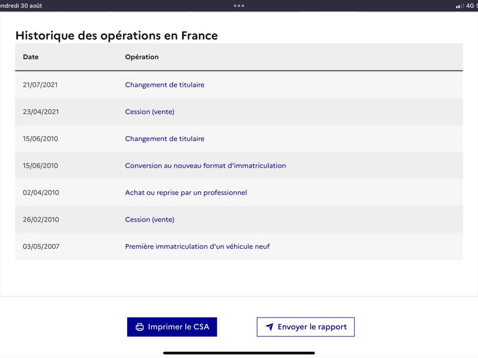Click the printer icon in Imprimer button
478x358 pixels.
tap(140, 327)
